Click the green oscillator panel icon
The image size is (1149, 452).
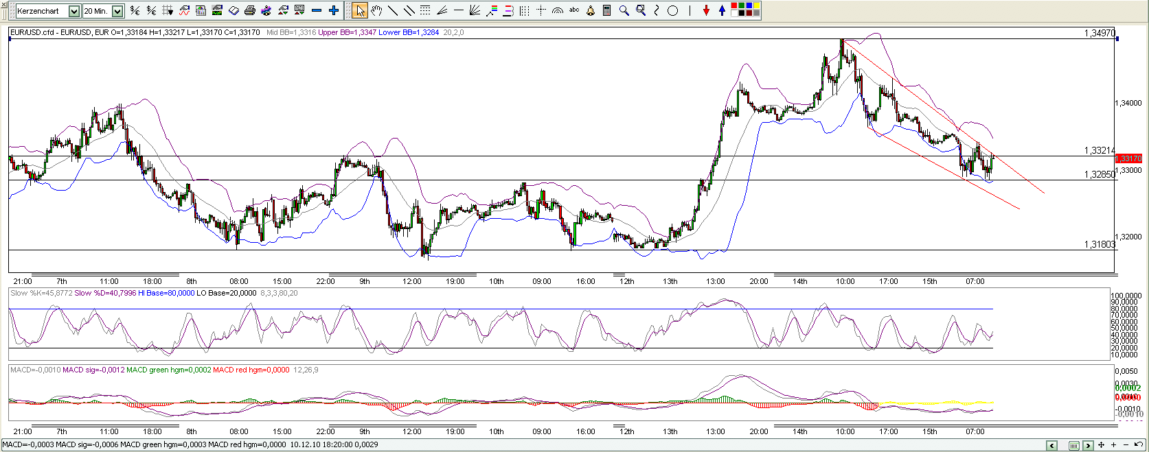pyautogui.click(x=217, y=10)
